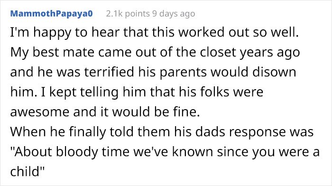Click on 'I kept telling him' sentence start

79,93
